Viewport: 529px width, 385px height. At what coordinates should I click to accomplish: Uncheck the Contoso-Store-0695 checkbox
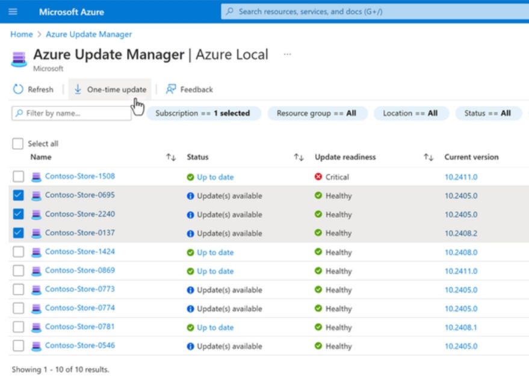19,196
